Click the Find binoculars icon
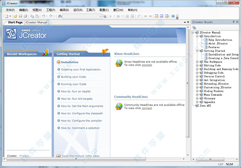Viewport: 241px width, 168px height. coord(59,16)
